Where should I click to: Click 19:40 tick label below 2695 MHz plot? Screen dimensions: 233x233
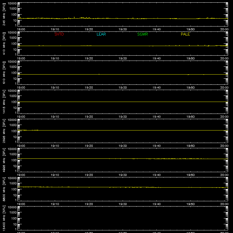156,146
